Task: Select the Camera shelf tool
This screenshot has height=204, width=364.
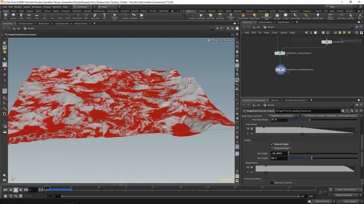Action: (192, 16)
